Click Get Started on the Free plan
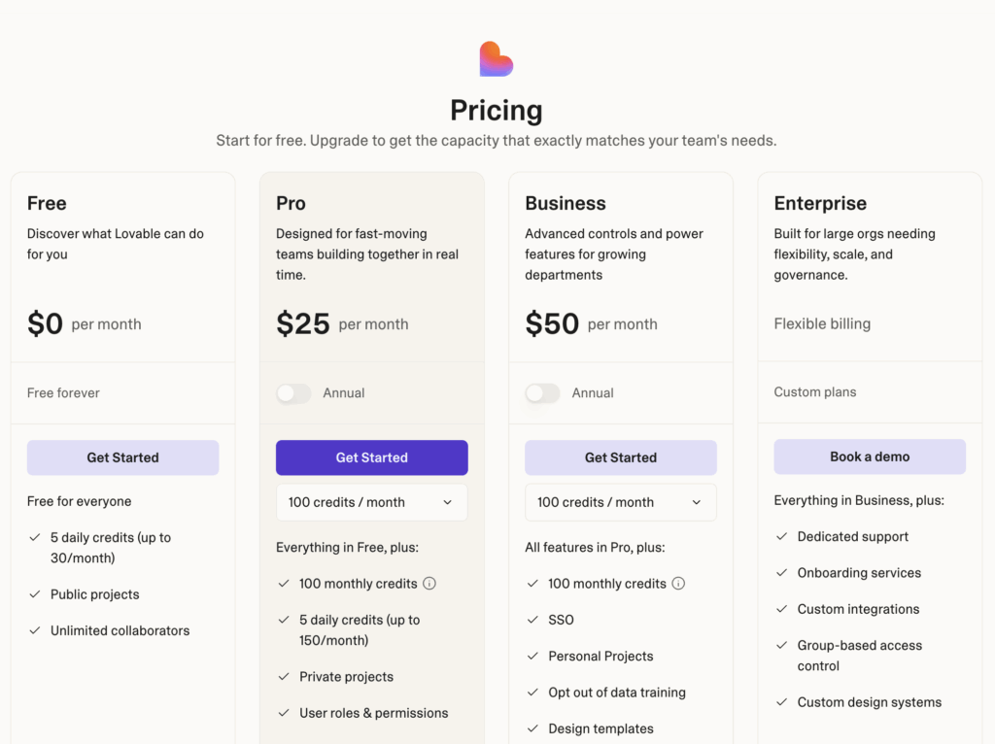The height and width of the screenshot is (744, 995). (122, 457)
